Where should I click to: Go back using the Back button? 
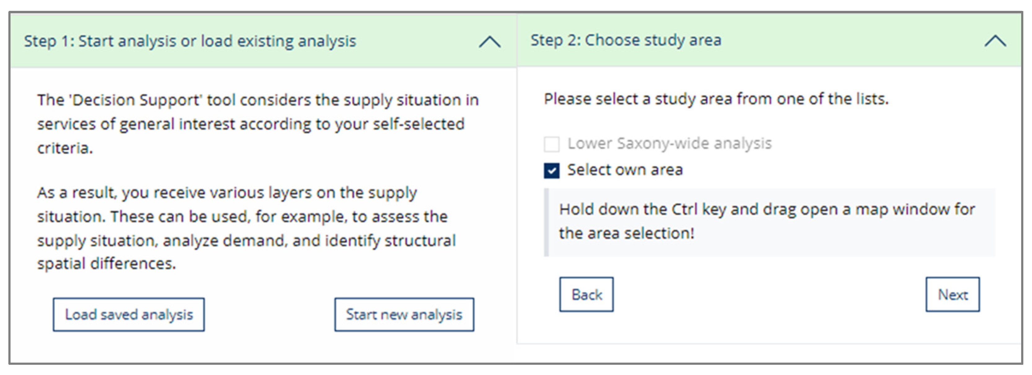(x=586, y=294)
